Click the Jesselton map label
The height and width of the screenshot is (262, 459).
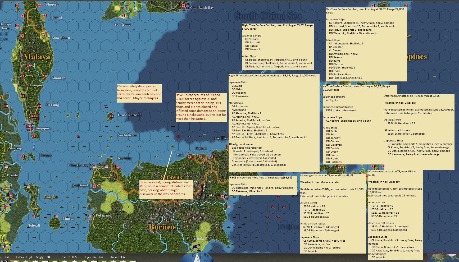click(x=220, y=138)
